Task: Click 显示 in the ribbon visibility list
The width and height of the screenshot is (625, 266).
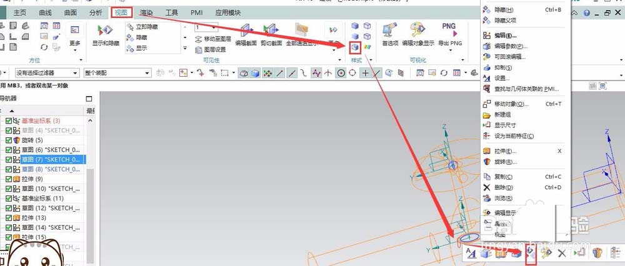Action: pos(137,48)
